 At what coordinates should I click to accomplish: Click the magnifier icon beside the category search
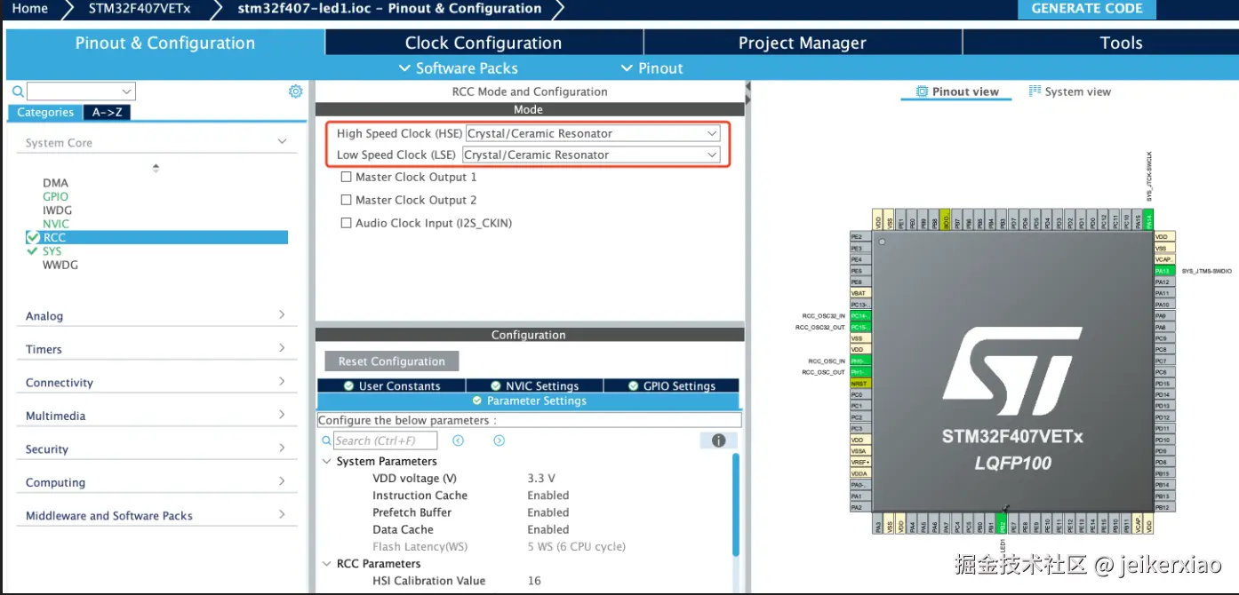(x=18, y=91)
